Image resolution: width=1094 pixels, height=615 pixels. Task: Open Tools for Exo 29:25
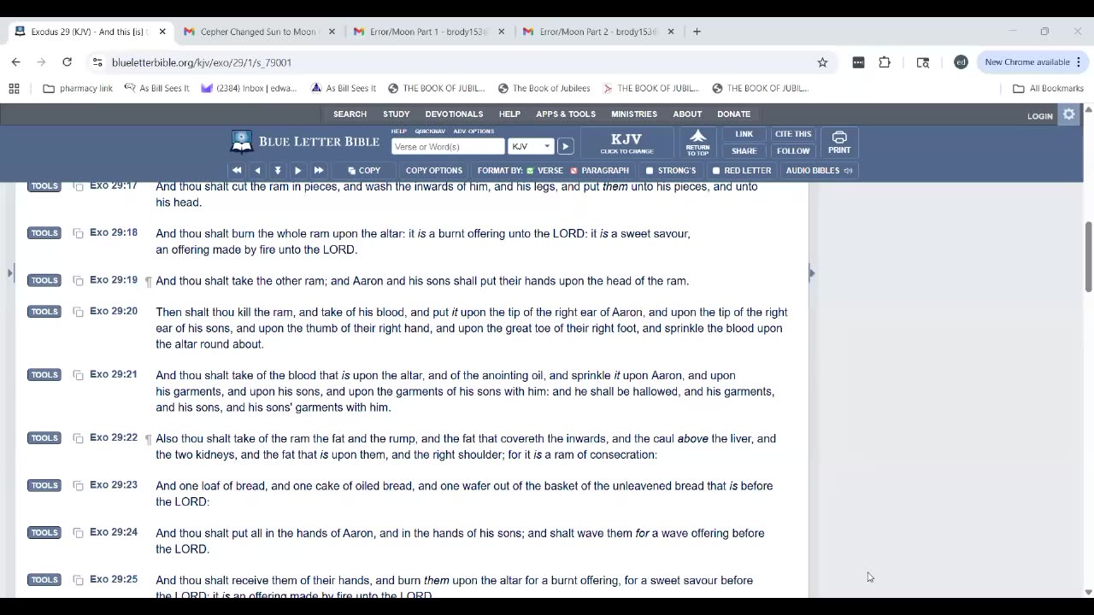44,580
